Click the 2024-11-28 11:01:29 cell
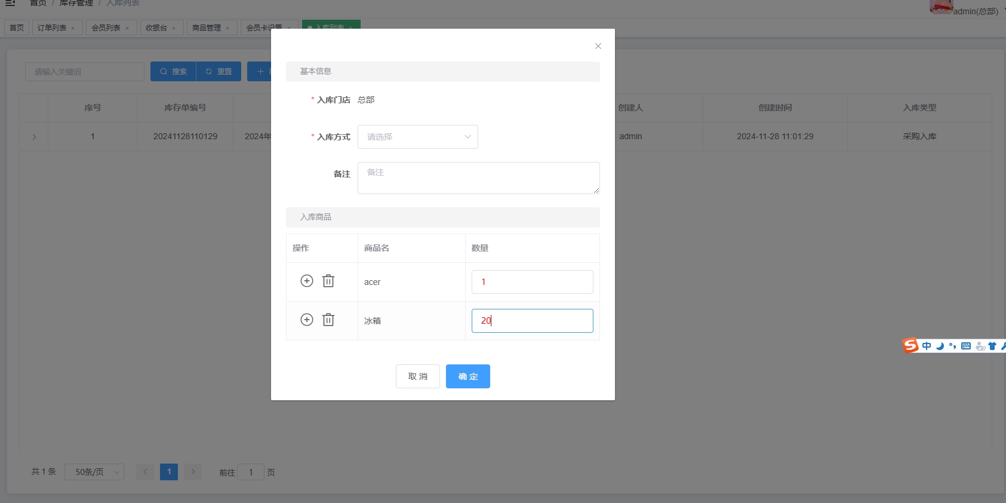 pyautogui.click(x=775, y=137)
